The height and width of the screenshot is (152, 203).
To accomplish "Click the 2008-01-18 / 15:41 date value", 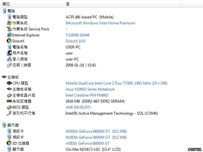I will (x=81, y=65).
